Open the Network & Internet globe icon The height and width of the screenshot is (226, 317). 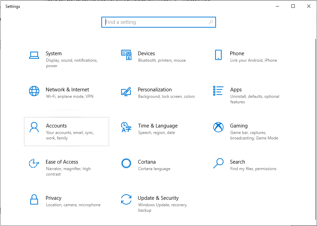pos(34,91)
